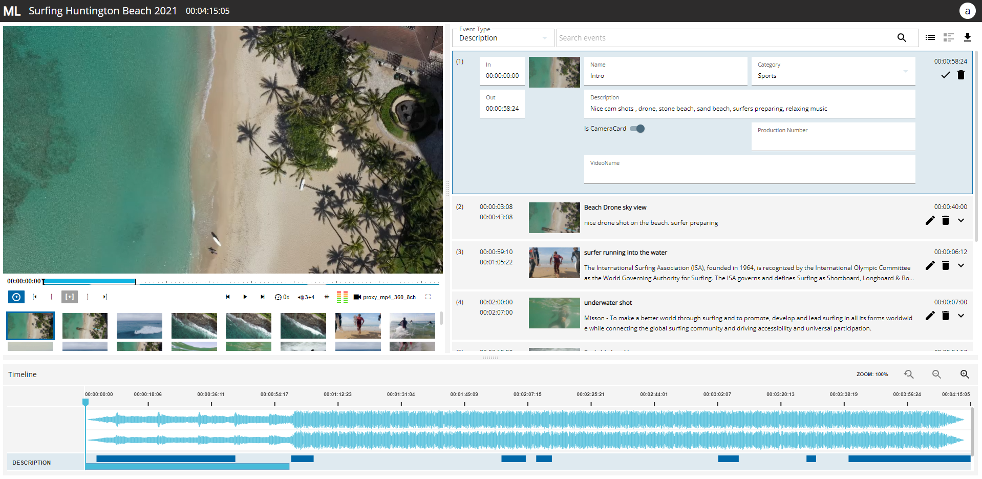
Task: Click the user avatar button
Action: [967, 11]
